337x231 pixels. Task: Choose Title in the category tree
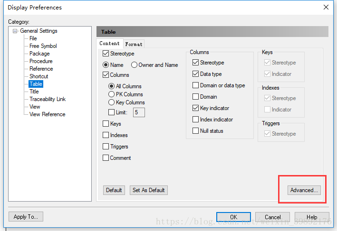[x=34, y=92]
